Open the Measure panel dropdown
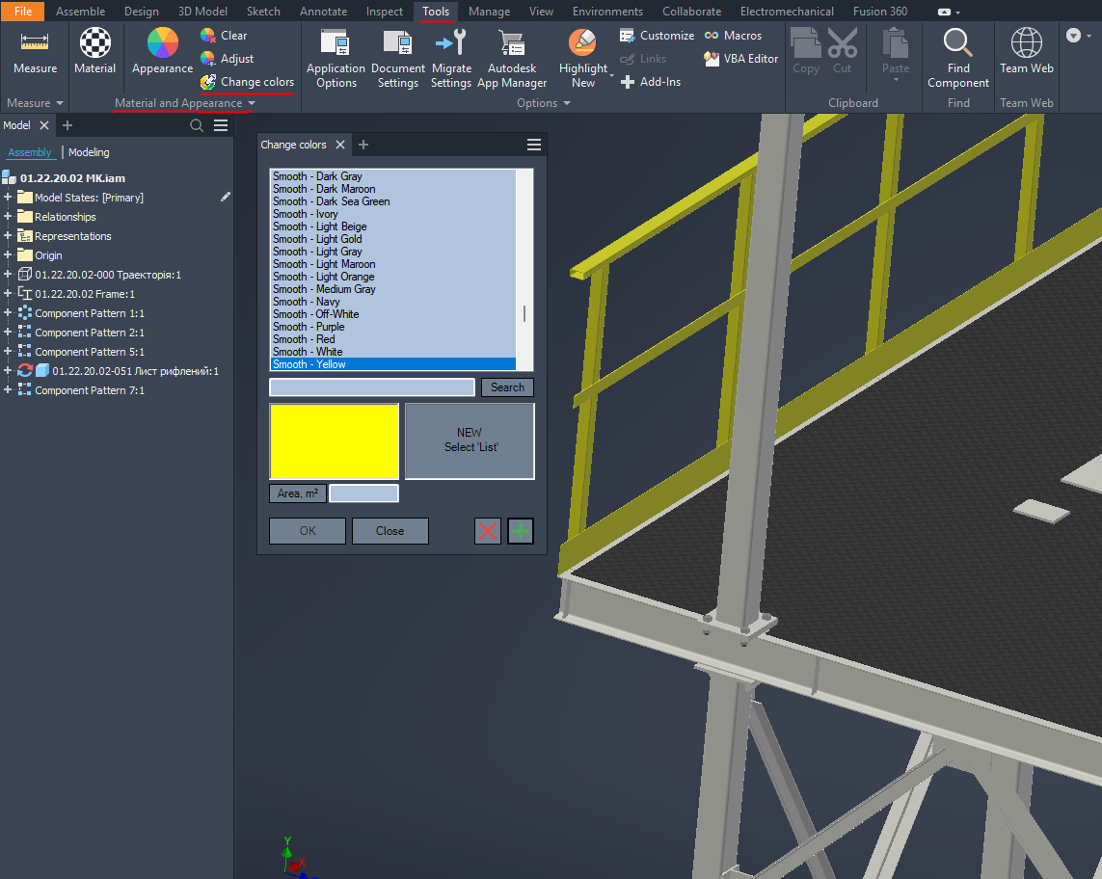 tap(35, 102)
